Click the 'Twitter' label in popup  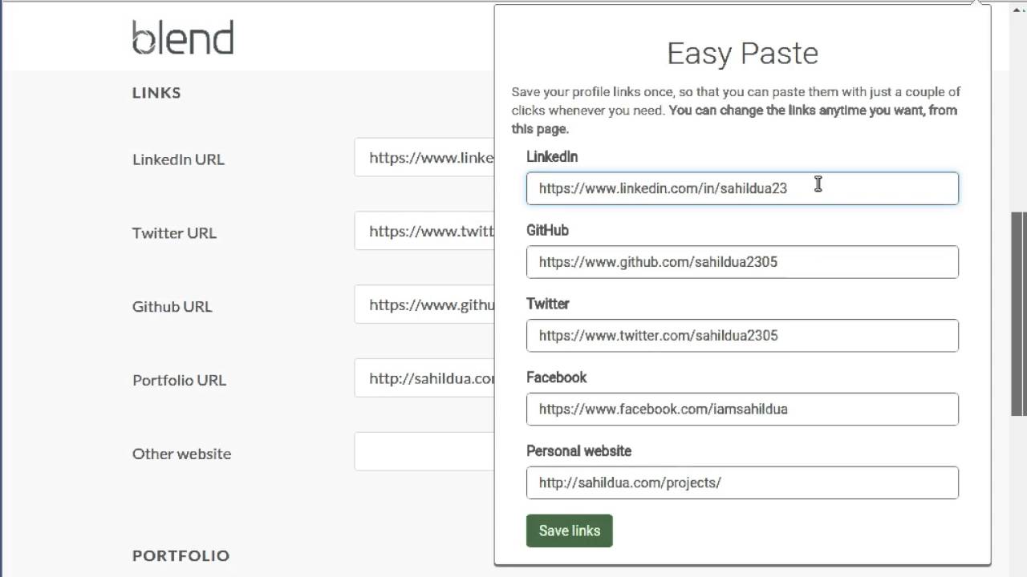coord(547,304)
